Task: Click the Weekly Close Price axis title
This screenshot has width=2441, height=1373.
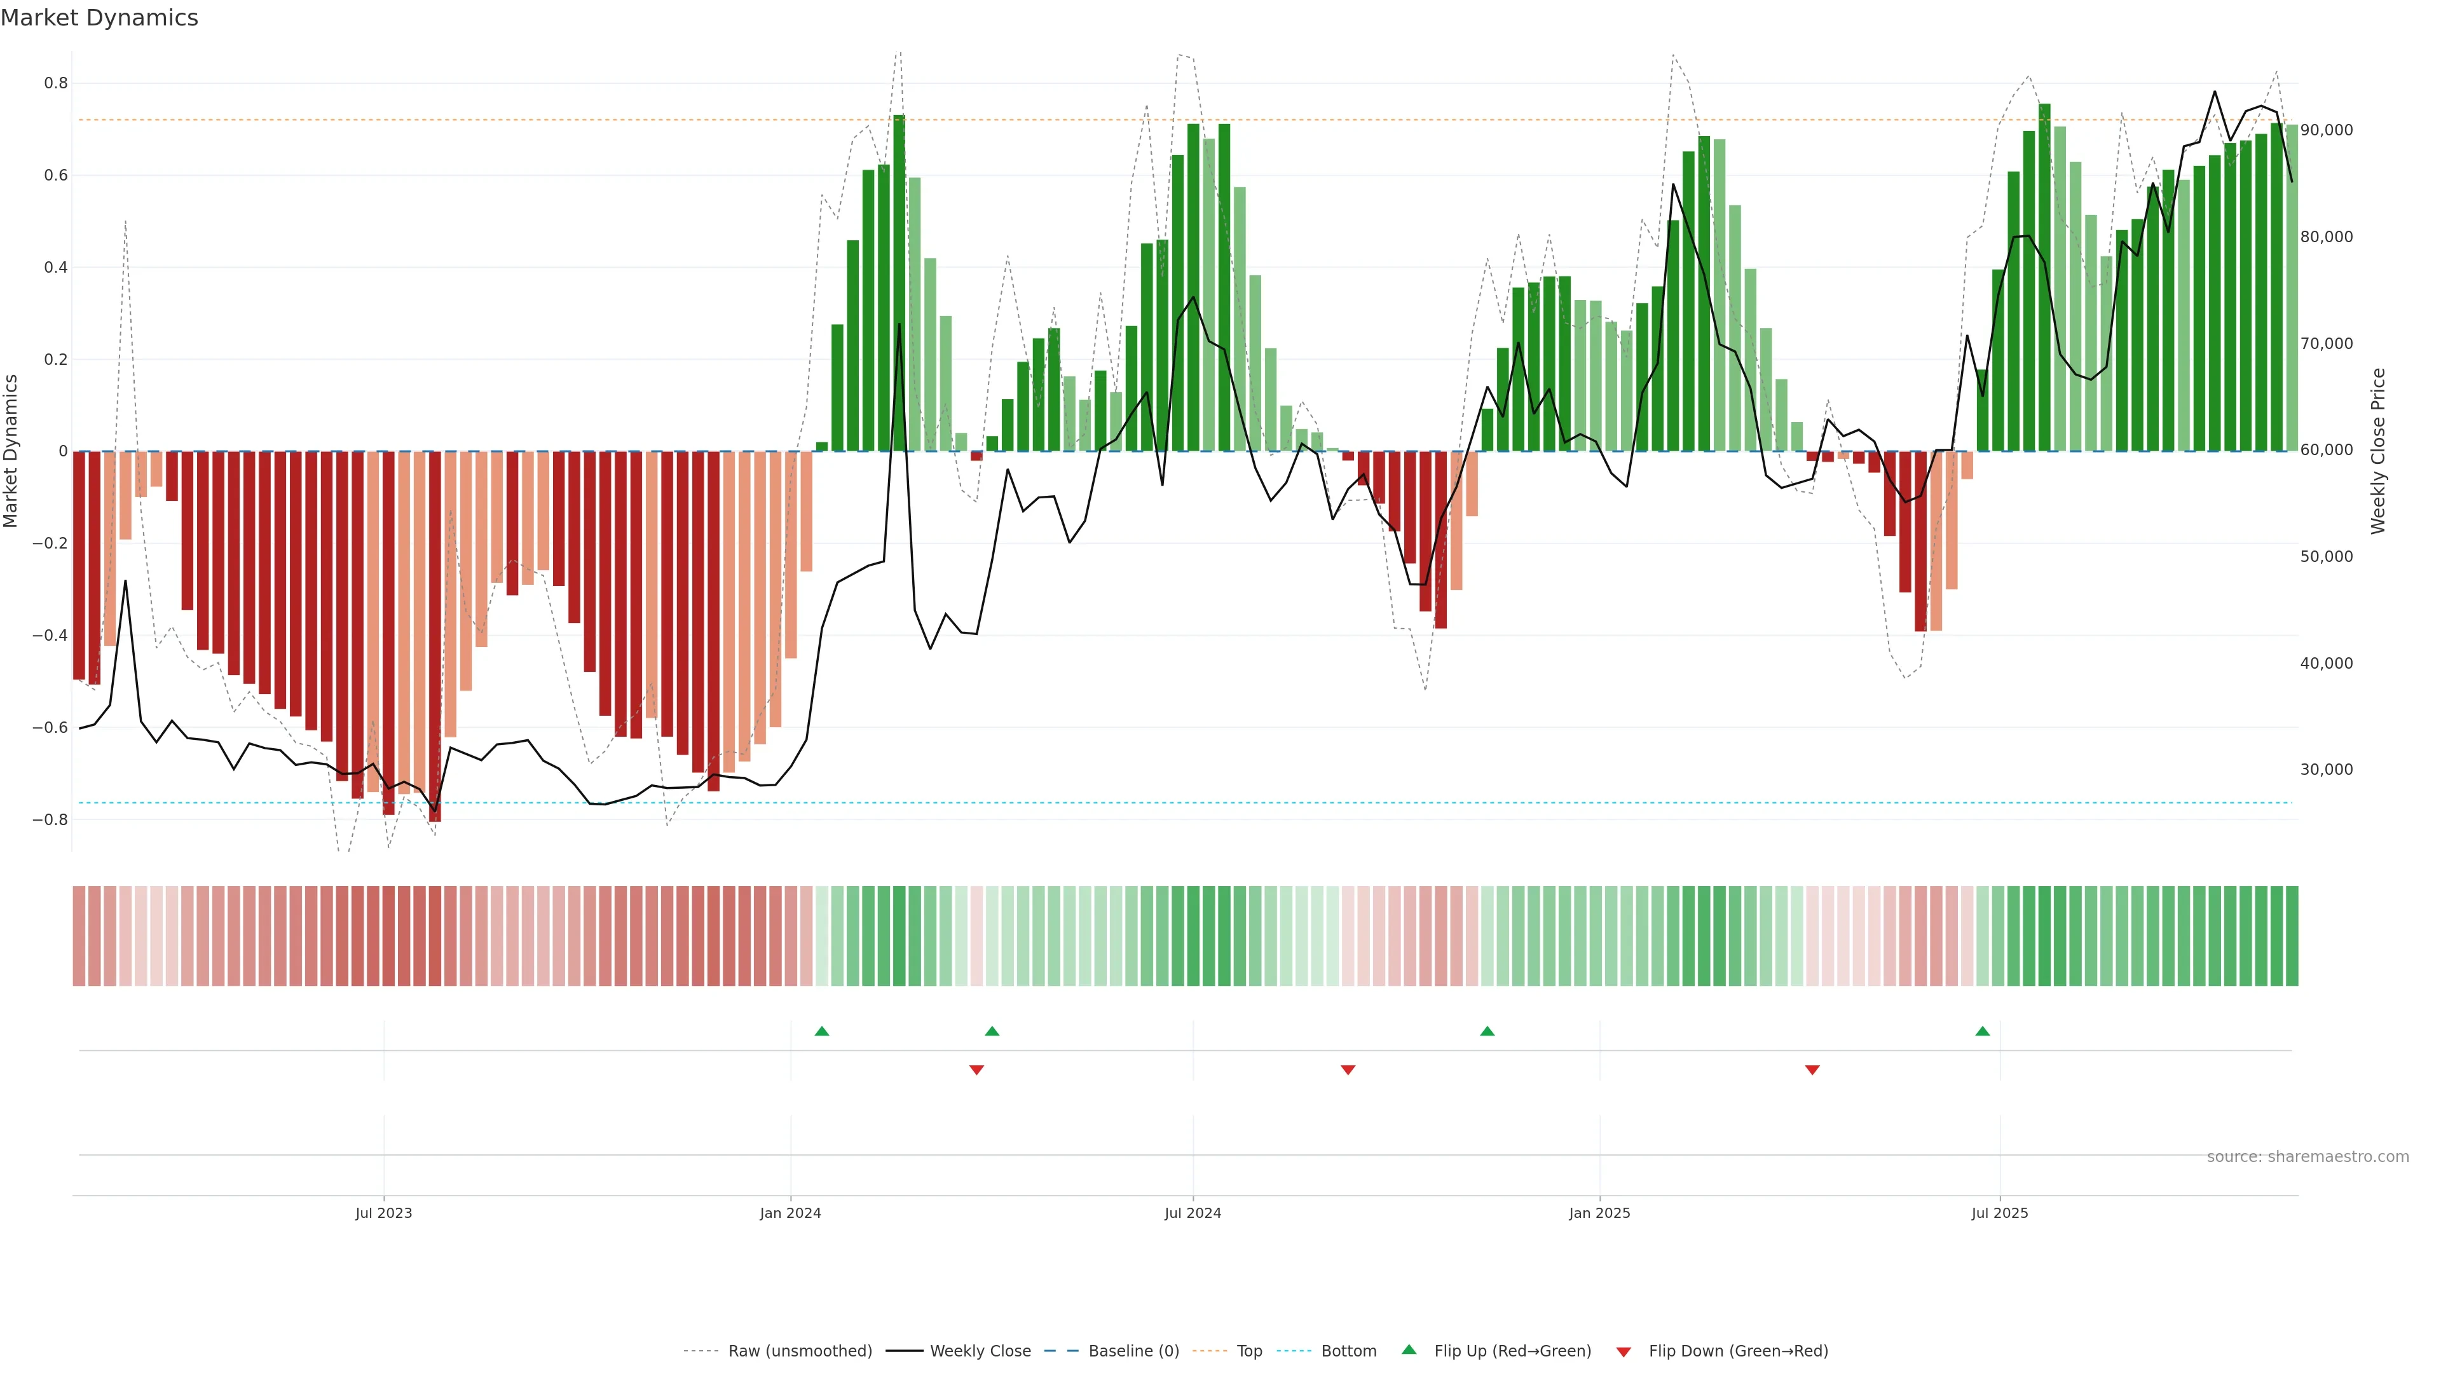Action: [2379, 451]
